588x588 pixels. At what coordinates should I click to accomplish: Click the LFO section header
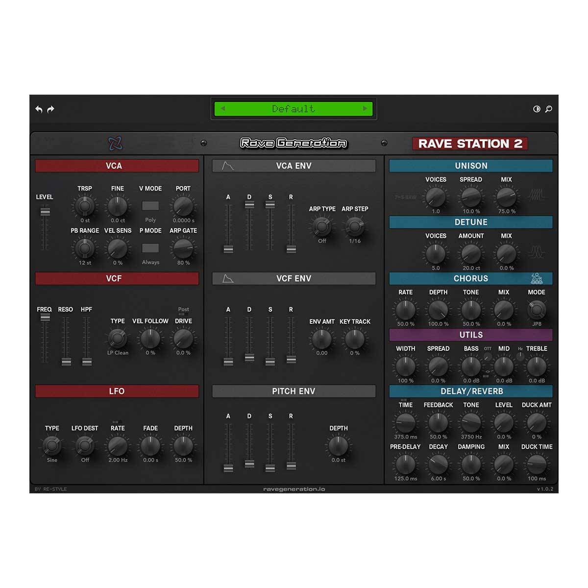(x=117, y=391)
